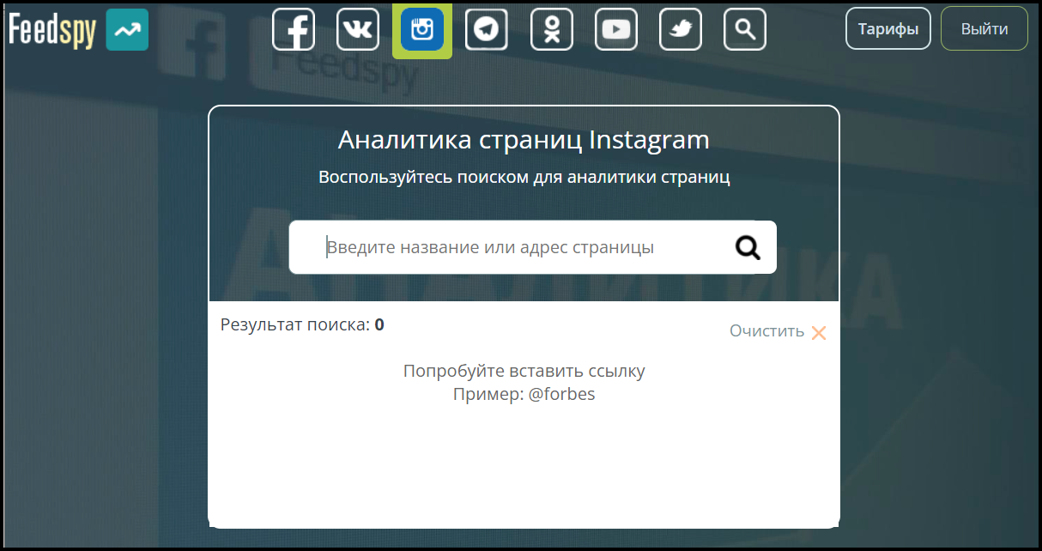The image size is (1042, 551).
Task: Open the search section in top navigation
Action: click(745, 30)
